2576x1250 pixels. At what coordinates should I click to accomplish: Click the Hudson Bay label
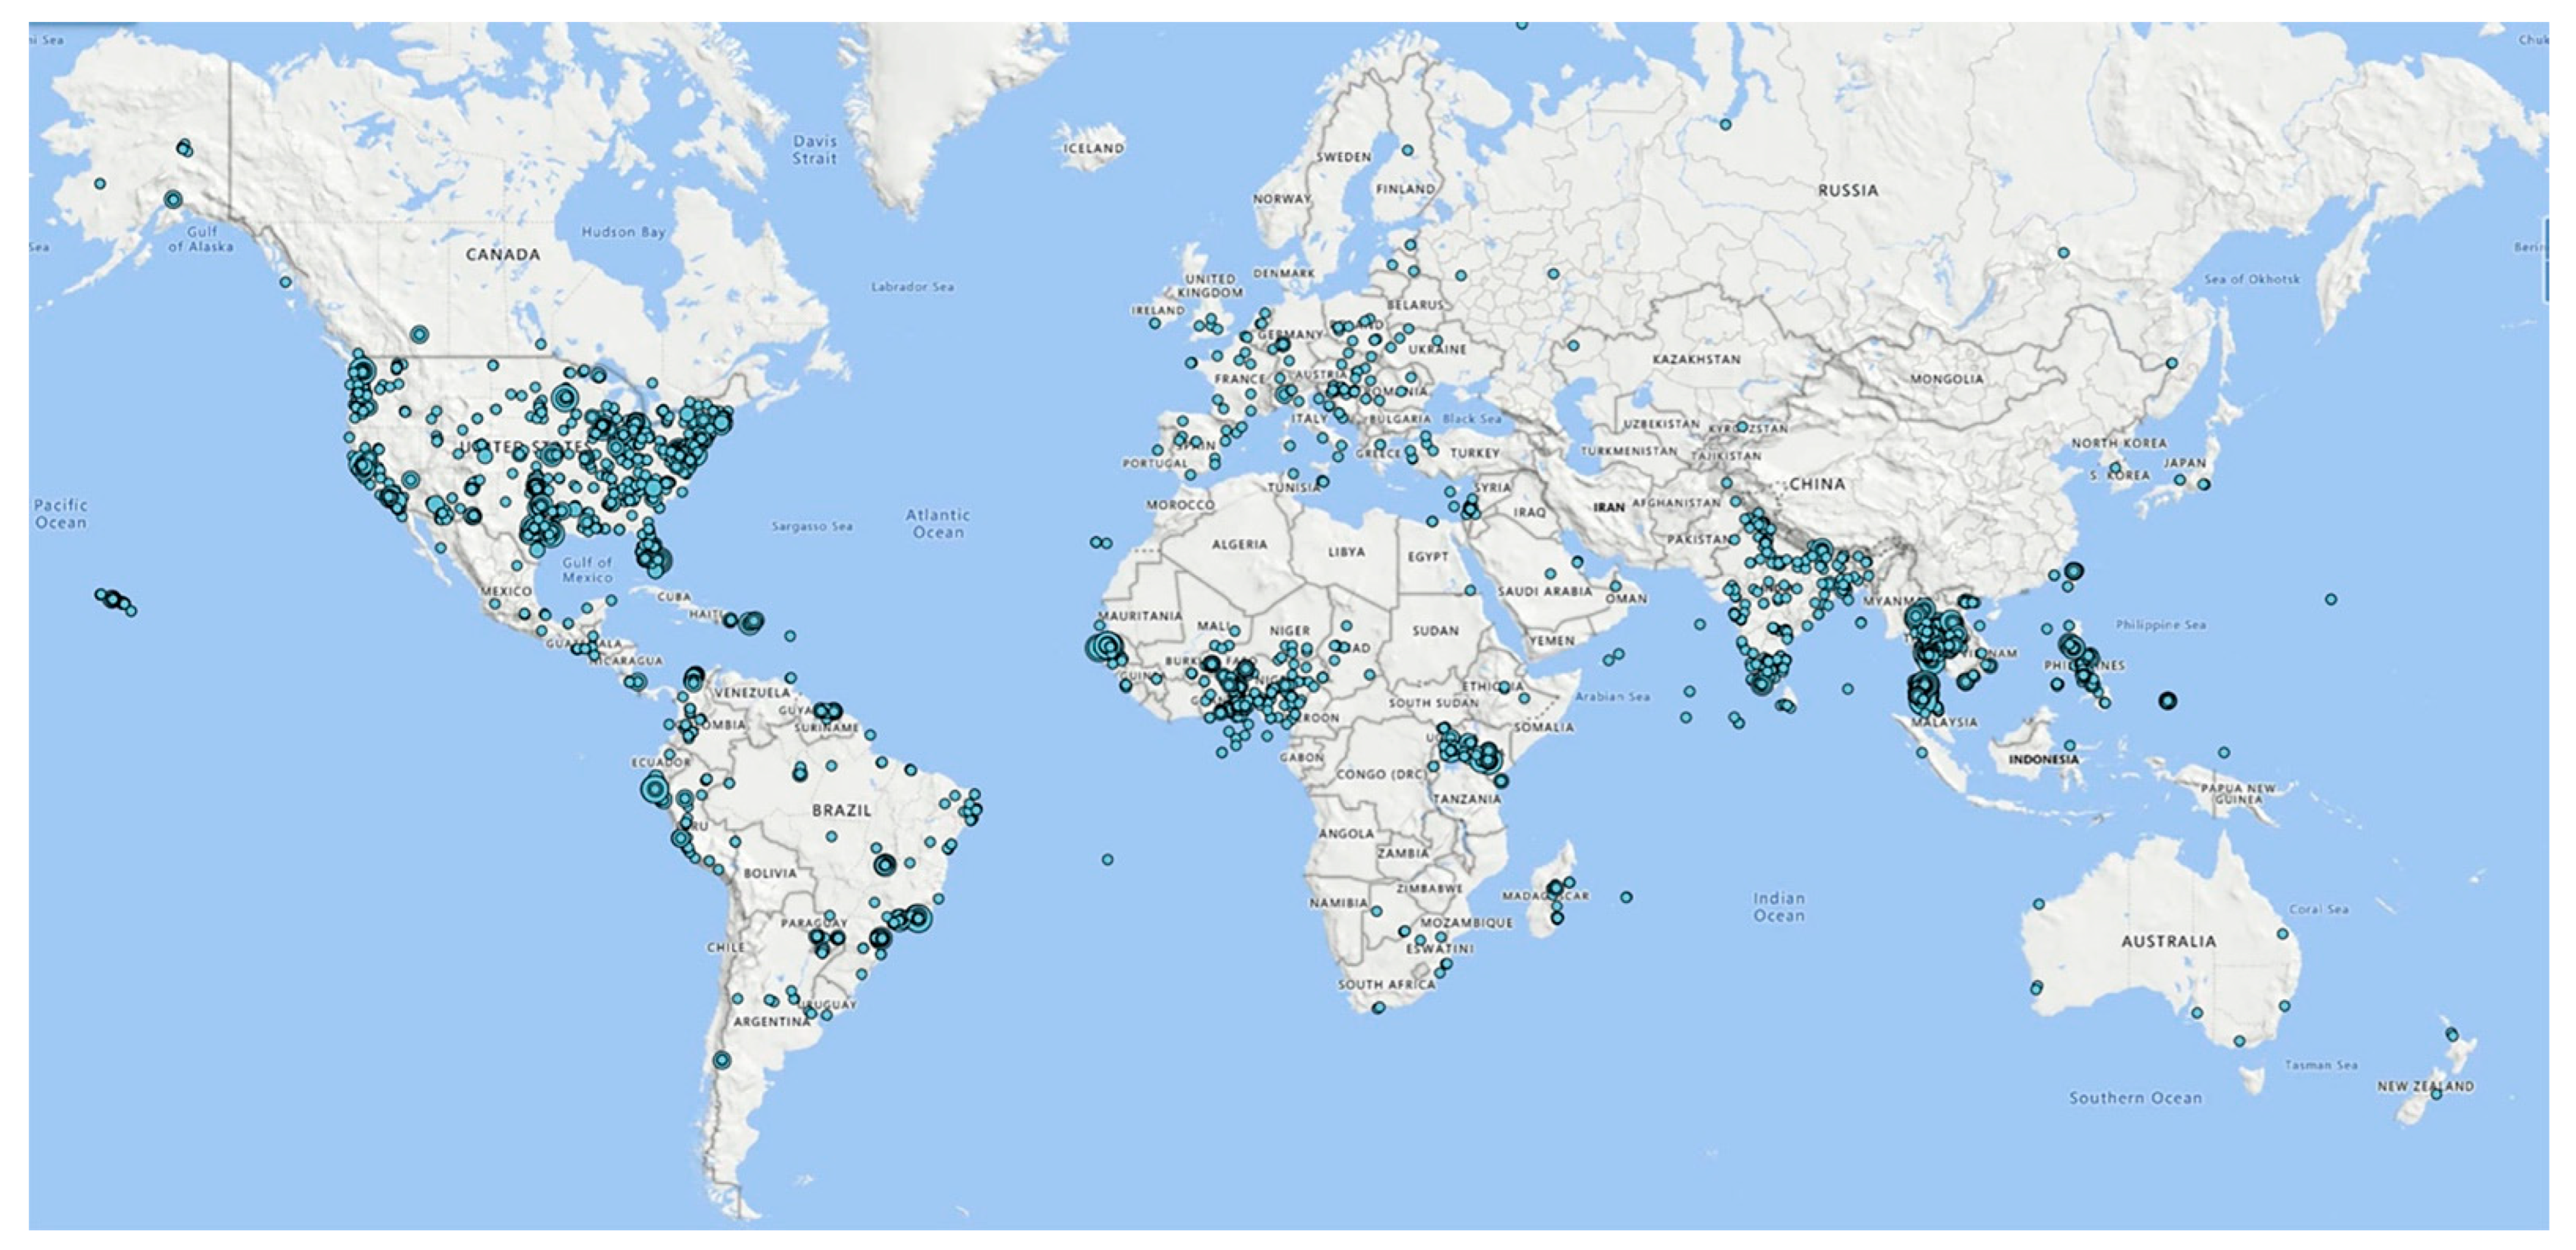[x=624, y=232]
